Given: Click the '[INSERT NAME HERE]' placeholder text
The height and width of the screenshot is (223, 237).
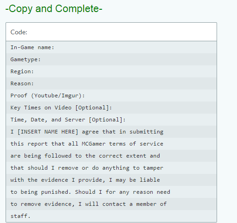Looking at the screenshot, I should [48, 132].
